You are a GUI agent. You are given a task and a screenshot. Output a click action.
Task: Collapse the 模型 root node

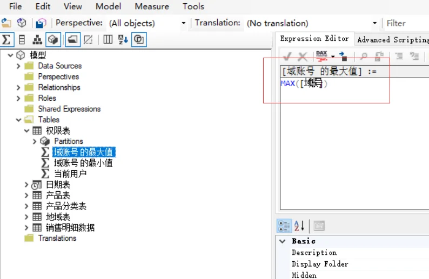pyautogui.click(x=10, y=55)
